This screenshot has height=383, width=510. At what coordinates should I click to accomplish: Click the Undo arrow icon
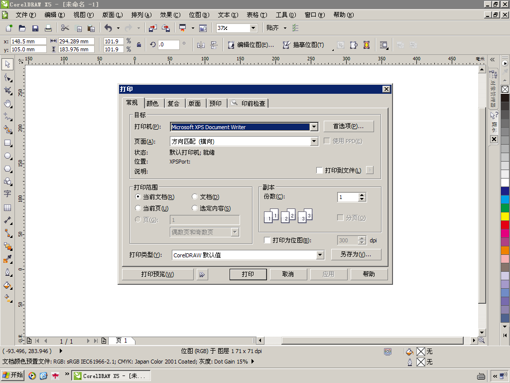click(x=108, y=28)
